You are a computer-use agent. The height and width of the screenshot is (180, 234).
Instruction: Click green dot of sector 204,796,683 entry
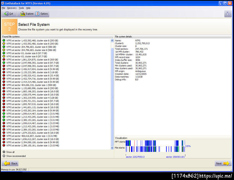click(x=4, y=47)
